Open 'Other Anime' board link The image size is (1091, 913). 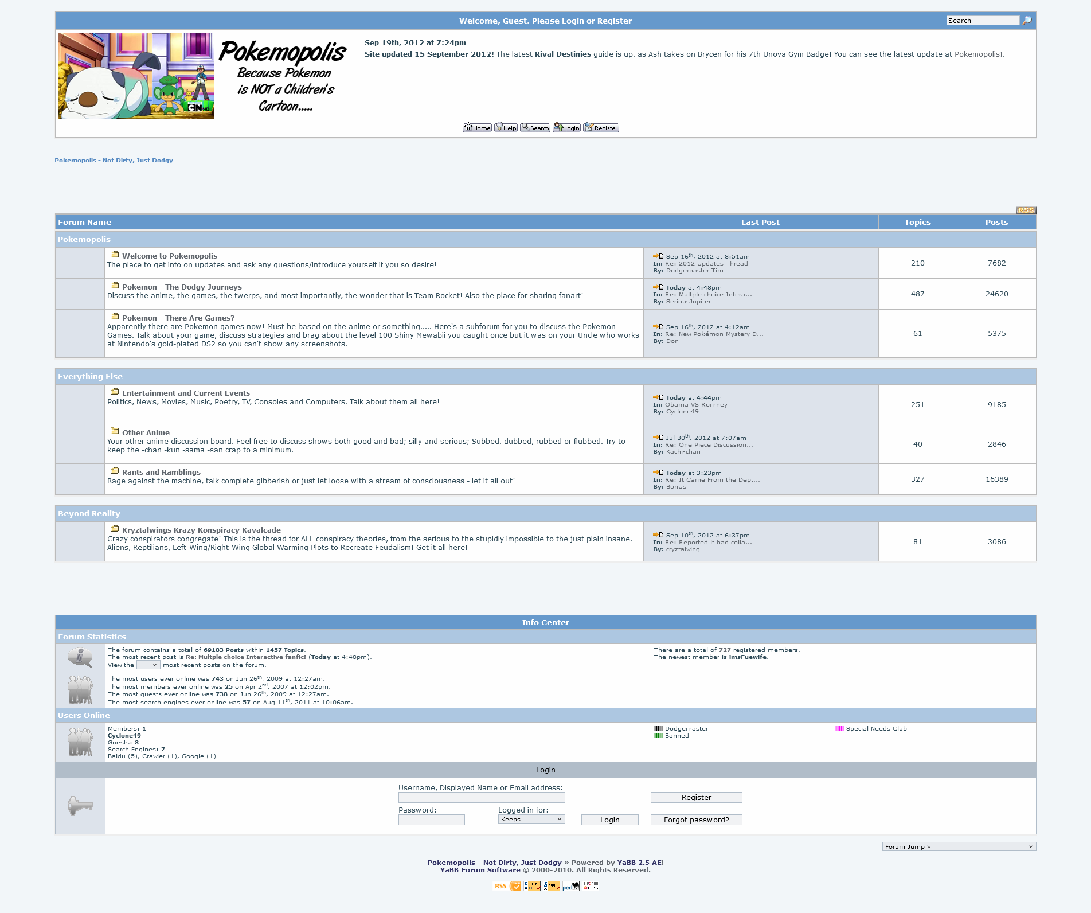(x=146, y=432)
